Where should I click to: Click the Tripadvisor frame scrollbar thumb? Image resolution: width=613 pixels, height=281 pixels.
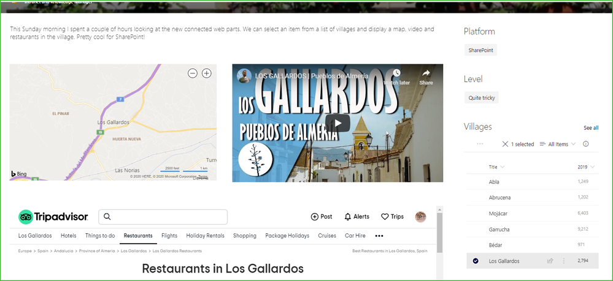[439, 233]
